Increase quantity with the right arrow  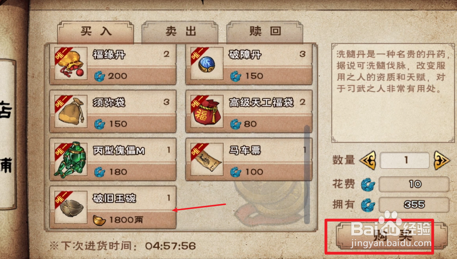pos(441,160)
